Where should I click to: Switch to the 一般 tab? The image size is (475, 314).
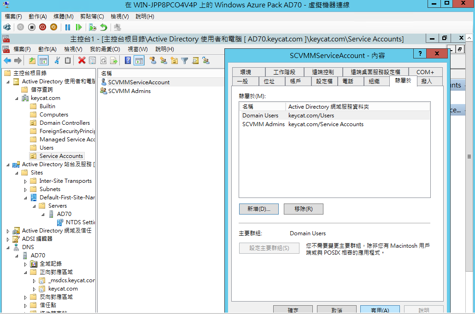pos(246,81)
